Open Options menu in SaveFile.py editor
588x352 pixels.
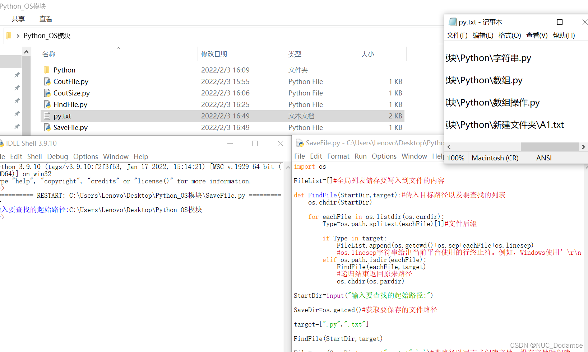[x=384, y=156]
